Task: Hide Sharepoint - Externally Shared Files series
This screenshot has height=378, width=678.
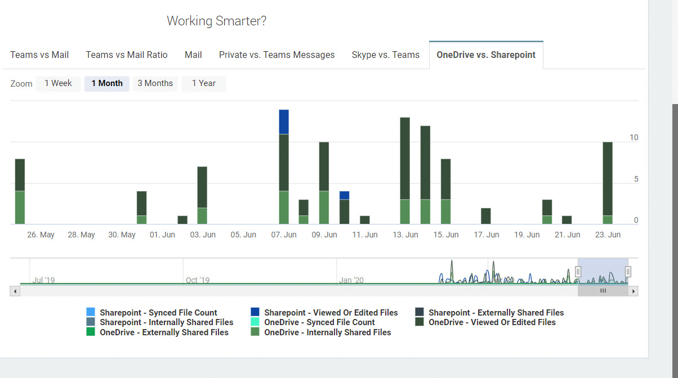Action: 496,313
